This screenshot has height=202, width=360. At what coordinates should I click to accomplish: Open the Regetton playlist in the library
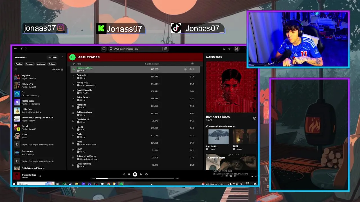coord(39,77)
